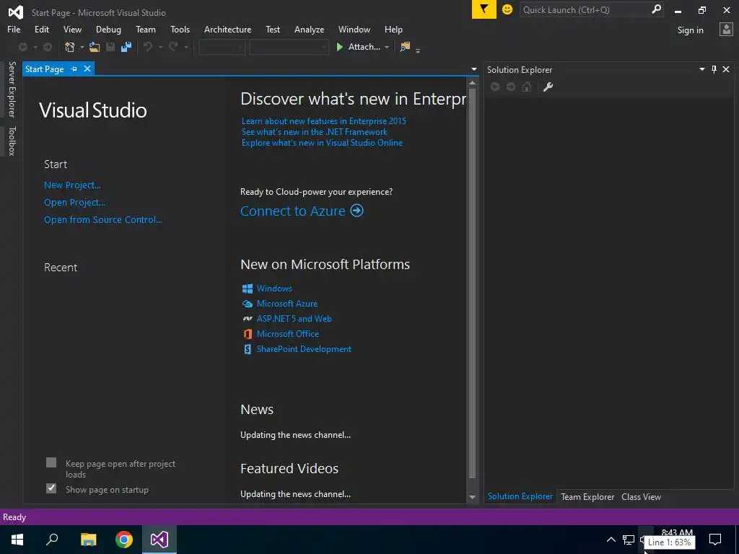
Task: Open Google Chrome from the taskbar
Action: click(124, 540)
